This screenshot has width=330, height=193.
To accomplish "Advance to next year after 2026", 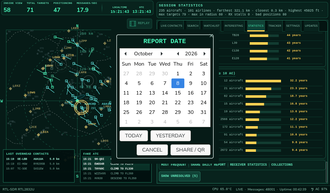I will coord(204,54).
